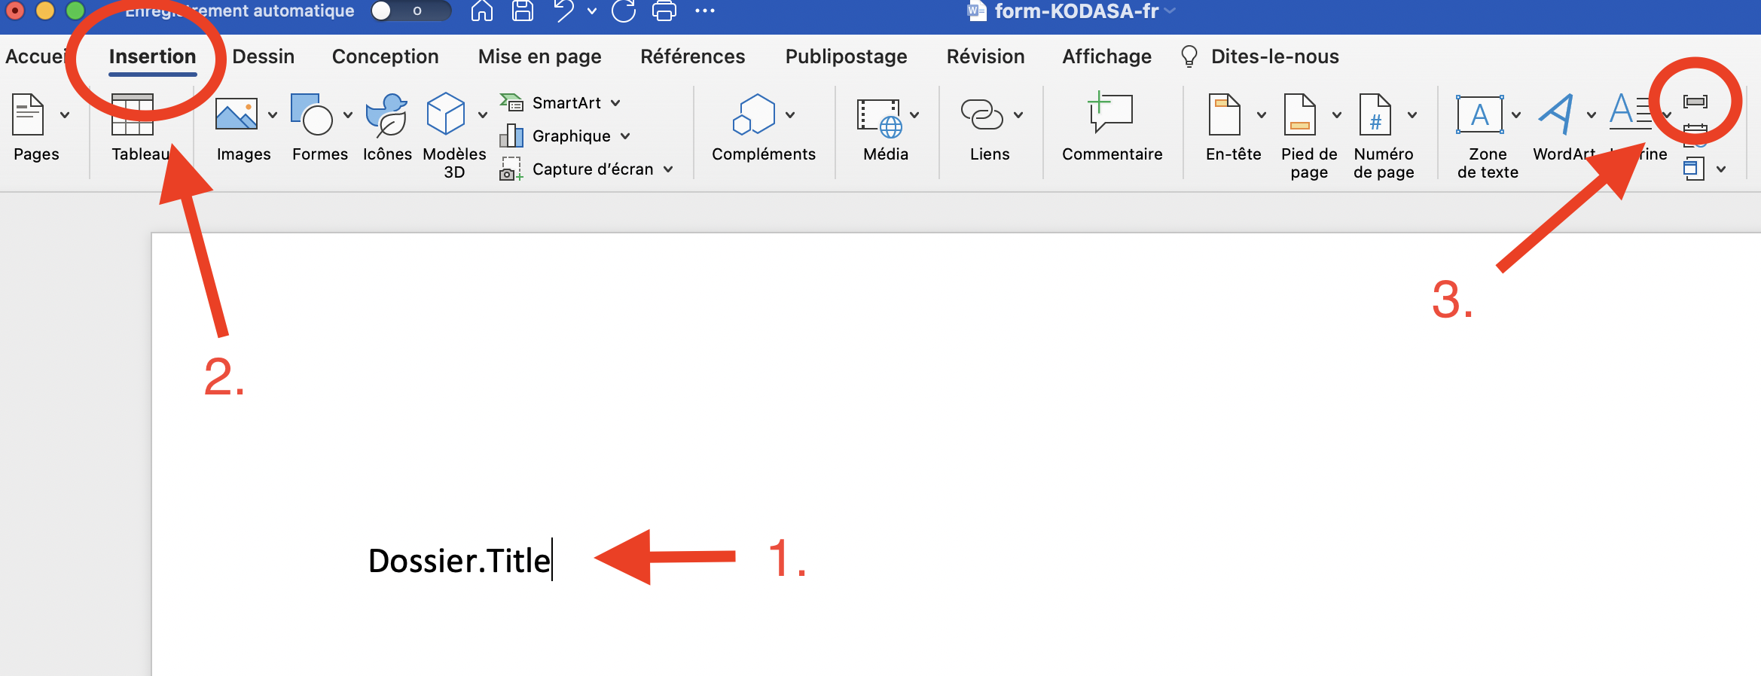Open the Icônes duck icon
The image size is (1761, 676).
(386, 115)
